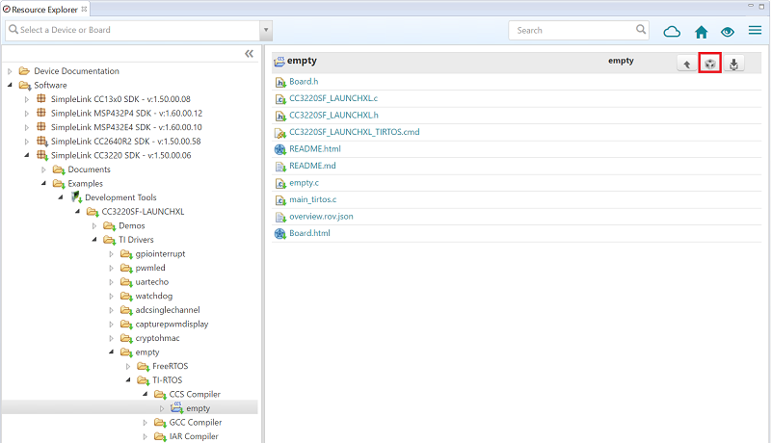Click the download button for empty project
The height and width of the screenshot is (443, 771).
(x=733, y=65)
